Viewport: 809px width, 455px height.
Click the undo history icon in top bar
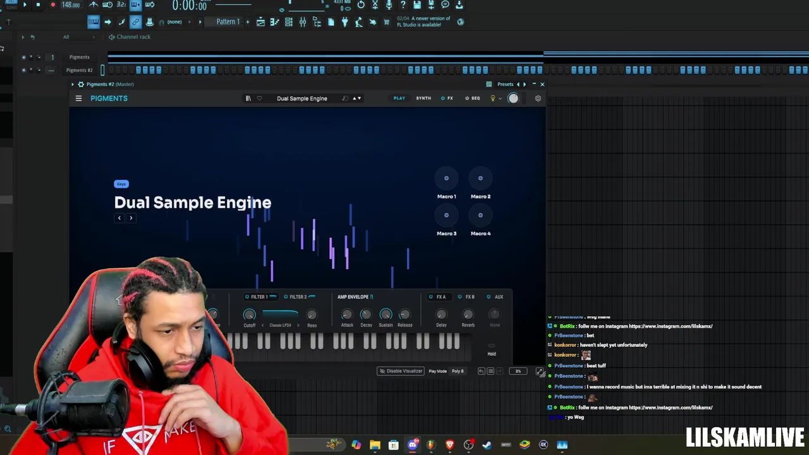click(361, 5)
